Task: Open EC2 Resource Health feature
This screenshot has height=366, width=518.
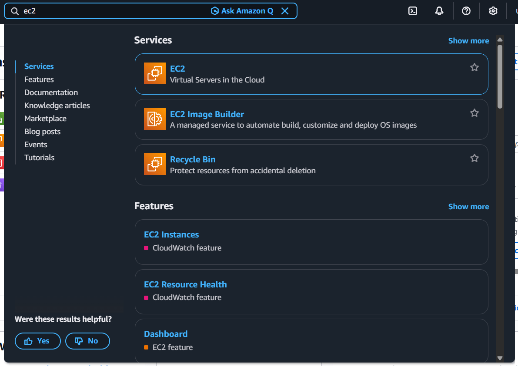Action: 185,284
